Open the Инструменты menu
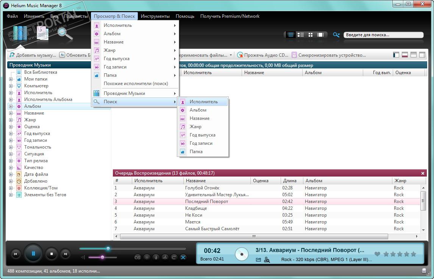Screen dimensions: 434x279 tap(155, 16)
